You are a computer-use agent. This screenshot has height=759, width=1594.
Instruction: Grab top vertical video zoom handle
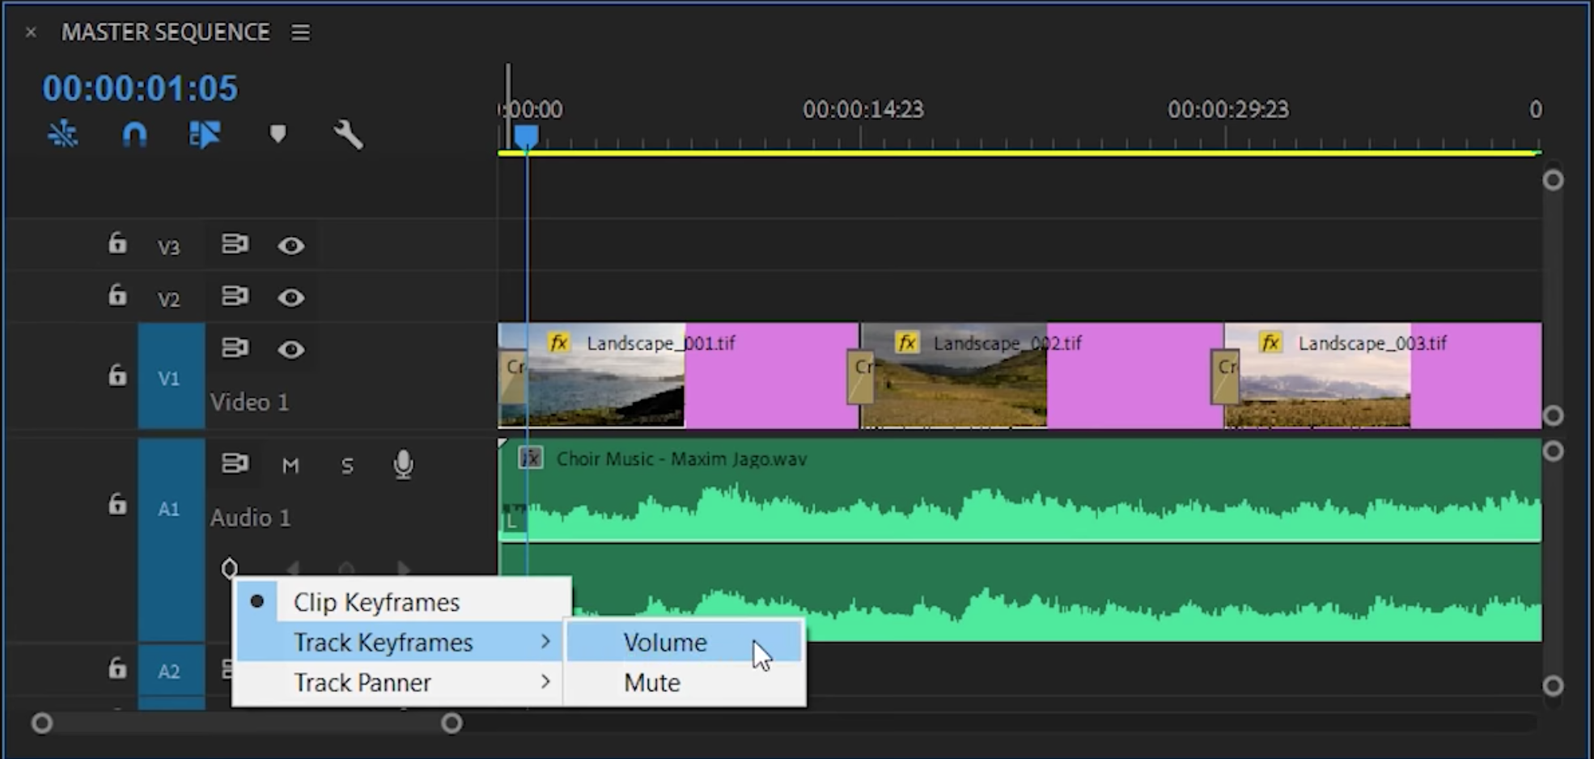pyautogui.click(x=1553, y=180)
